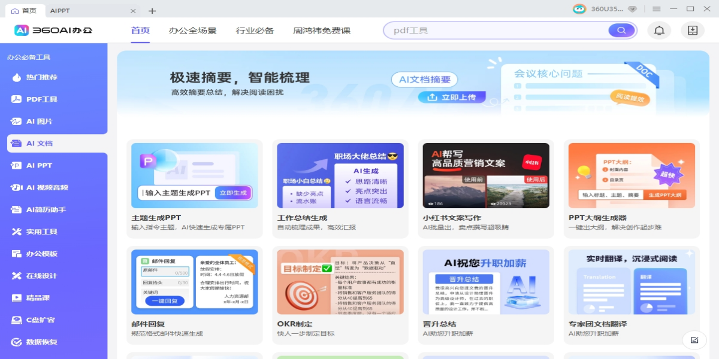The width and height of the screenshot is (719, 359).
Task: Select PDF工具 in the sidebar
Action: pyautogui.click(x=42, y=99)
